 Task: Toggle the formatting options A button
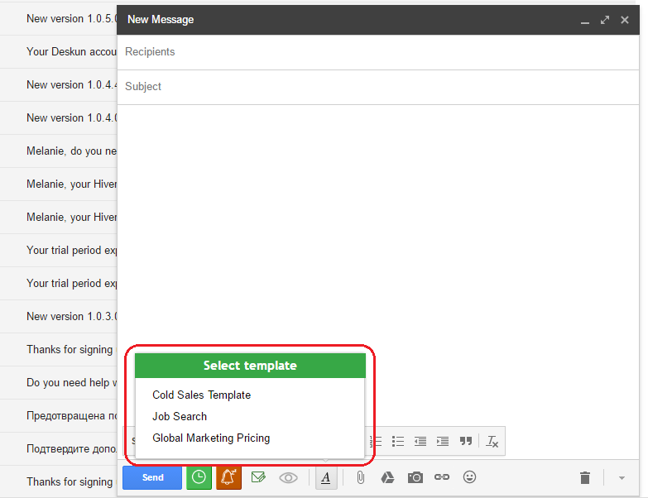pyautogui.click(x=326, y=478)
